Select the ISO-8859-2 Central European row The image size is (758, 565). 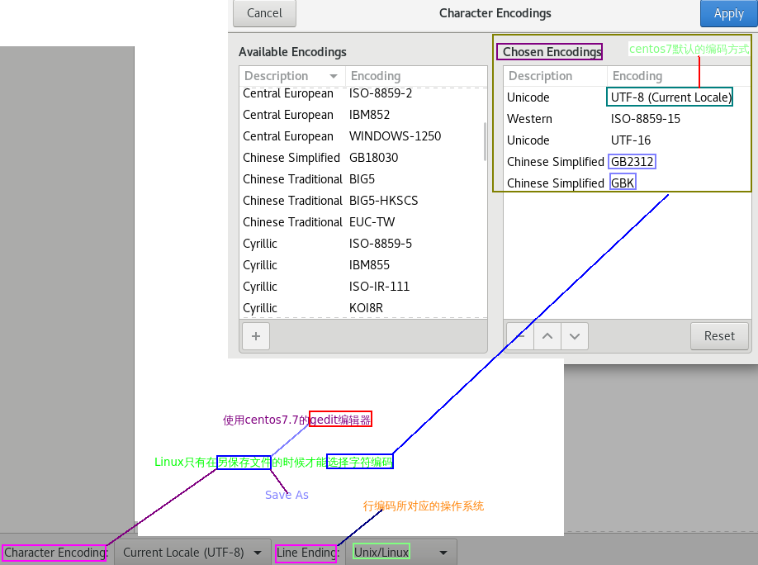tap(363, 93)
